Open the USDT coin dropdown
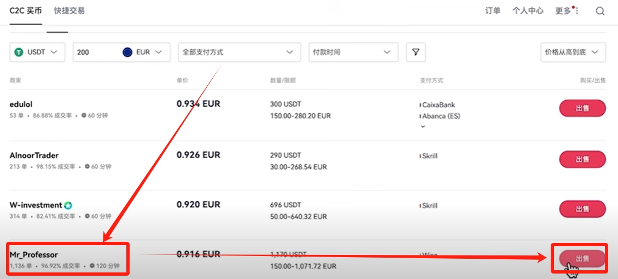 pos(37,52)
